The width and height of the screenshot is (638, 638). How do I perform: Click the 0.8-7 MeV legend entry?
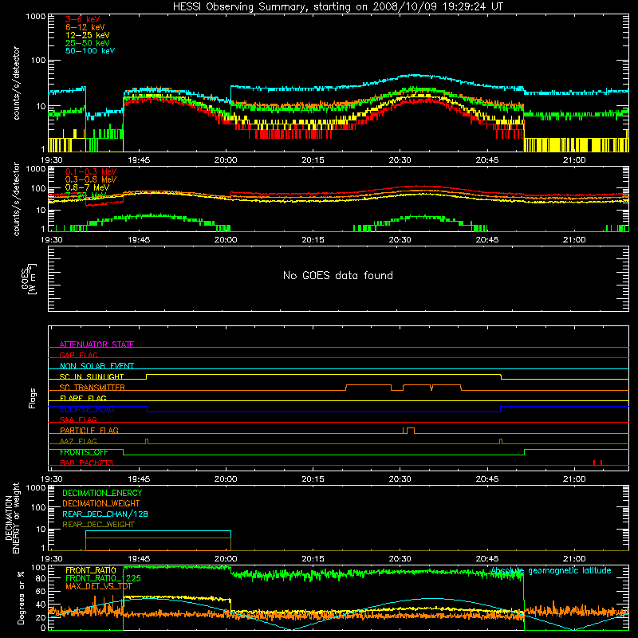[87, 187]
